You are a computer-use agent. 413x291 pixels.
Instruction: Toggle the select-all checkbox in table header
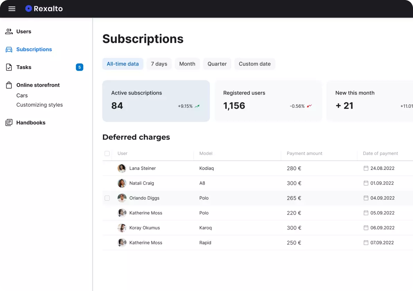pyautogui.click(x=107, y=153)
